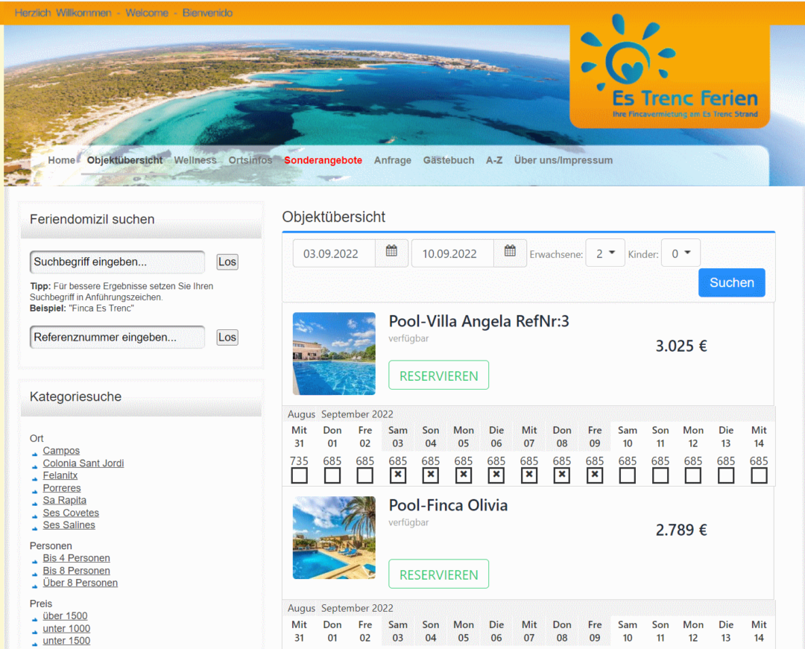805x649 pixels.
Task: Expand the Erwachsene dropdown
Action: point(605,253)
